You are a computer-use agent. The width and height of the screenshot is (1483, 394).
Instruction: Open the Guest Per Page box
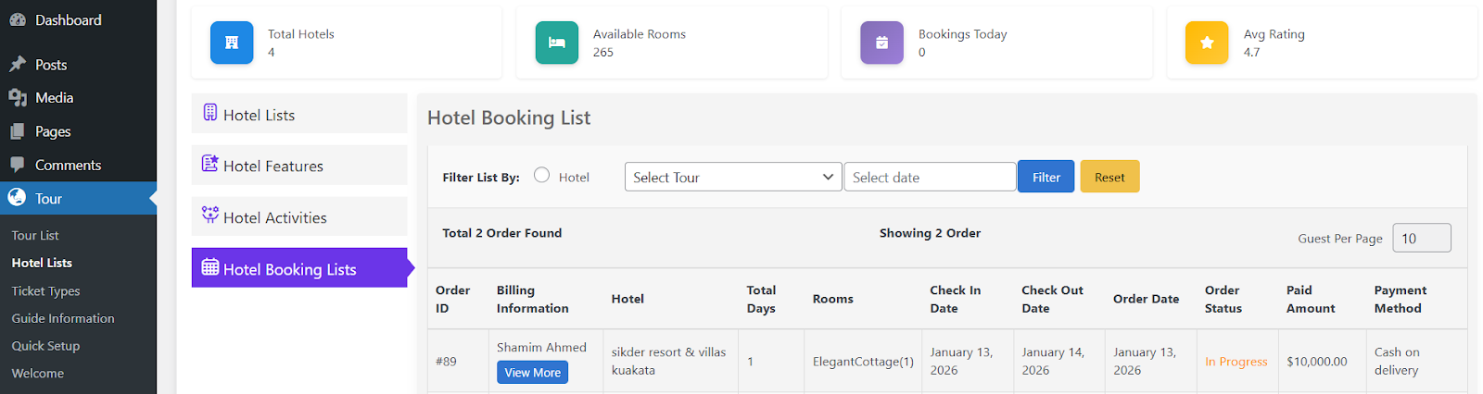click(1421, 238)
